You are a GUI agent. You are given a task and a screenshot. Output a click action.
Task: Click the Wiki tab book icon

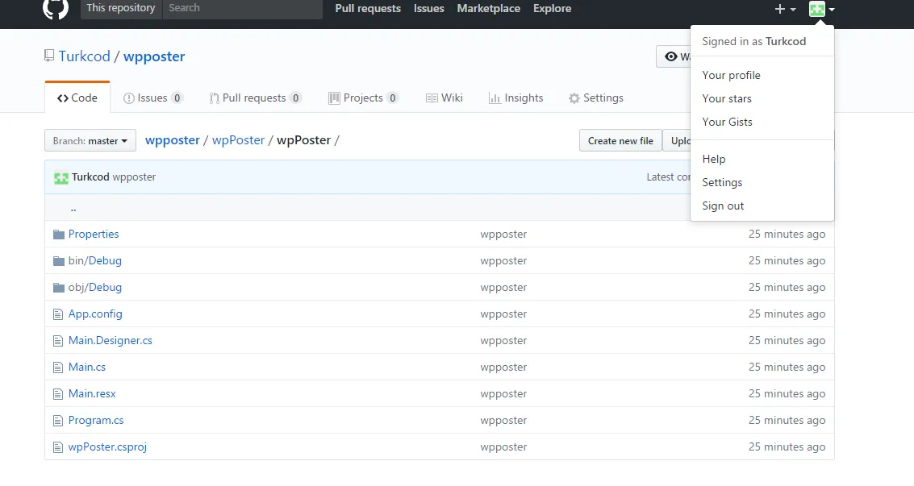point(432,98)
